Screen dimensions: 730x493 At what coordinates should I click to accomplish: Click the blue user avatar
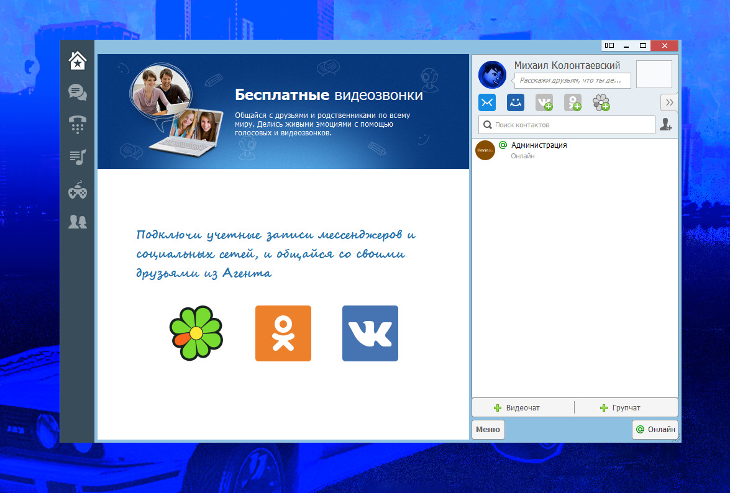pyautogui.click(x=492, y=75)
